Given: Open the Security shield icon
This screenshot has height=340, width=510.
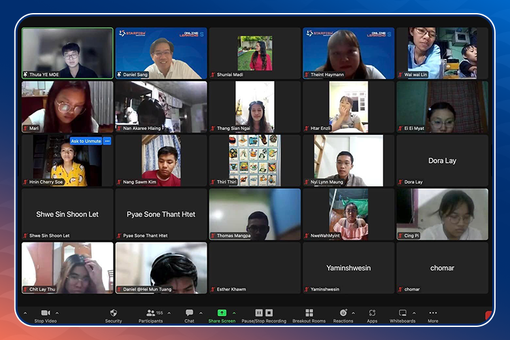Looking at the screenshot, I should [x=113, y=313].
